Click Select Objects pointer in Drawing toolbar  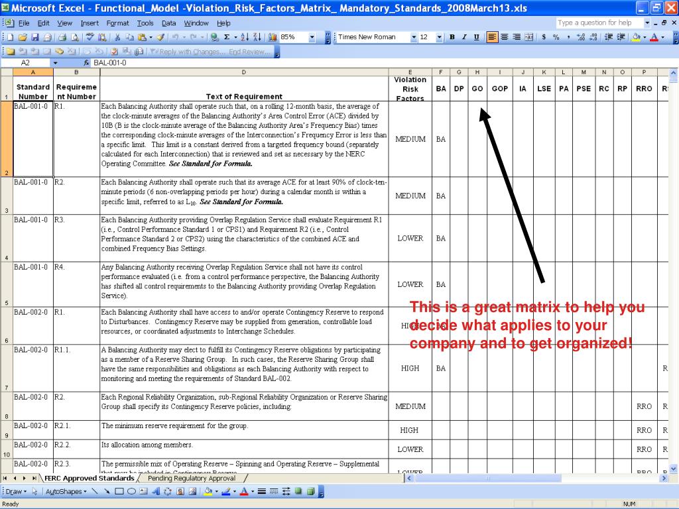click(x=34, y=491)
